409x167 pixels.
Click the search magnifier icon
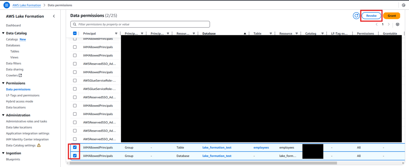(75, 24)
